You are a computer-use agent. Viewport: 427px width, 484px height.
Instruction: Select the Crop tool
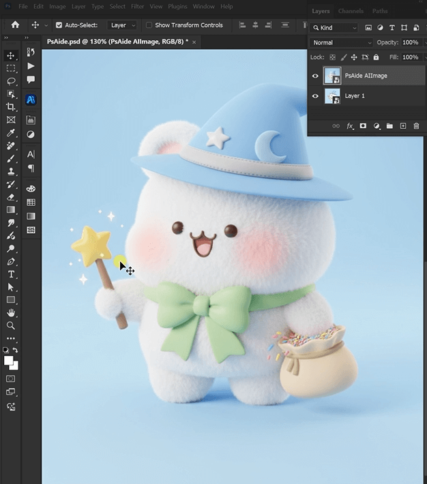(x=11, y=107)
